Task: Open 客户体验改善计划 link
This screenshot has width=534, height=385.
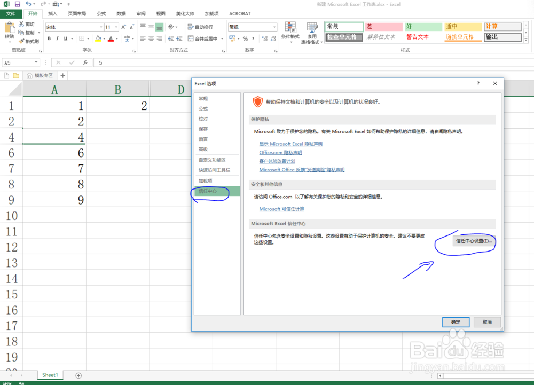Action: click(277, 161)
